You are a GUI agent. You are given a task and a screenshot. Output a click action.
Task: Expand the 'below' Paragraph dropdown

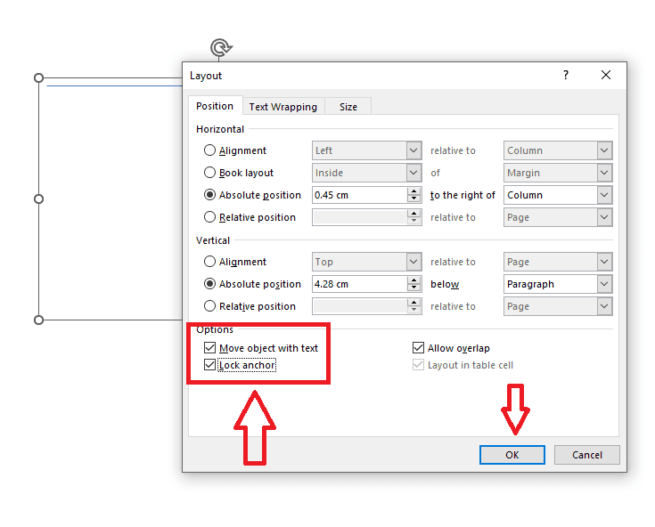tap(604, 284)
